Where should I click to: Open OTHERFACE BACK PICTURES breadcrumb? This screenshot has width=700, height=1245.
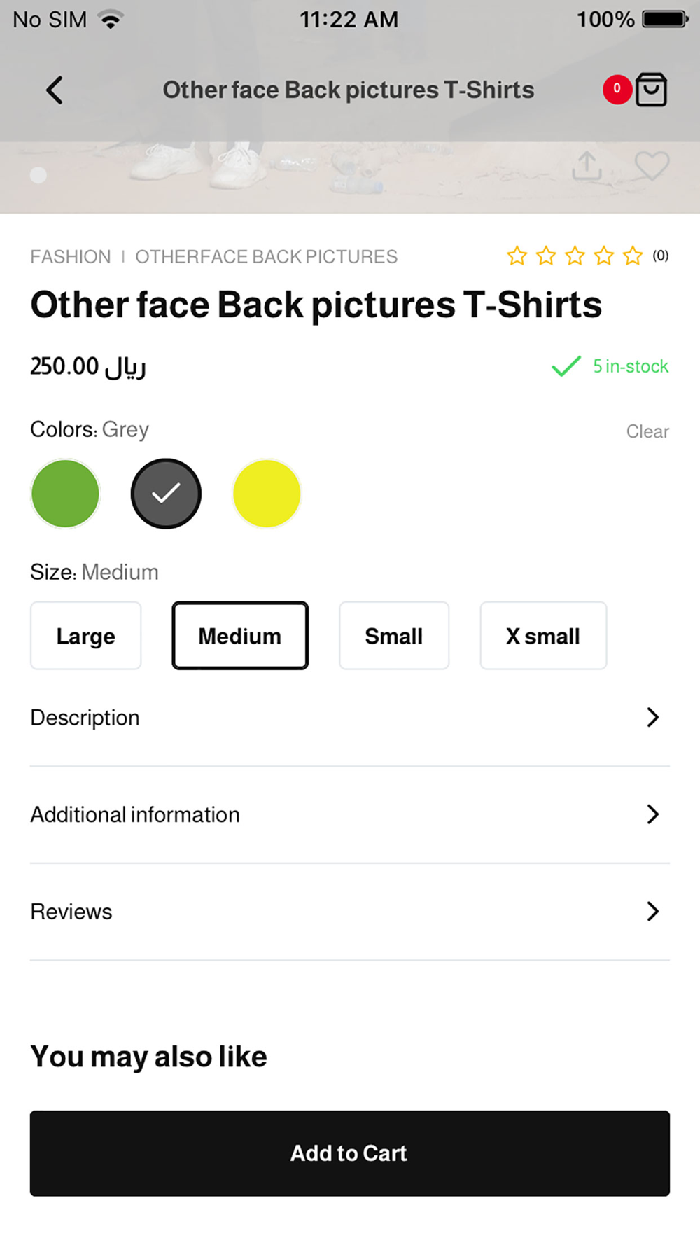pyautogui.click(x=267, y=257)
